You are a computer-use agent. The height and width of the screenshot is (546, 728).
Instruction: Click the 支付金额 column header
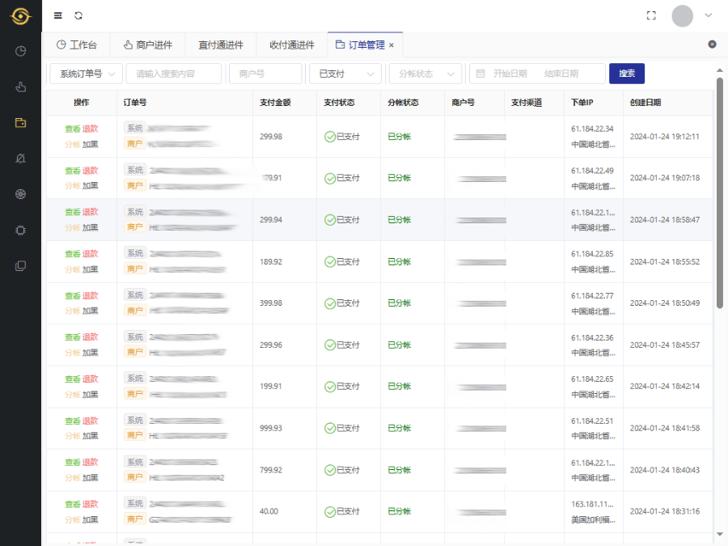[x=275, y=102]
